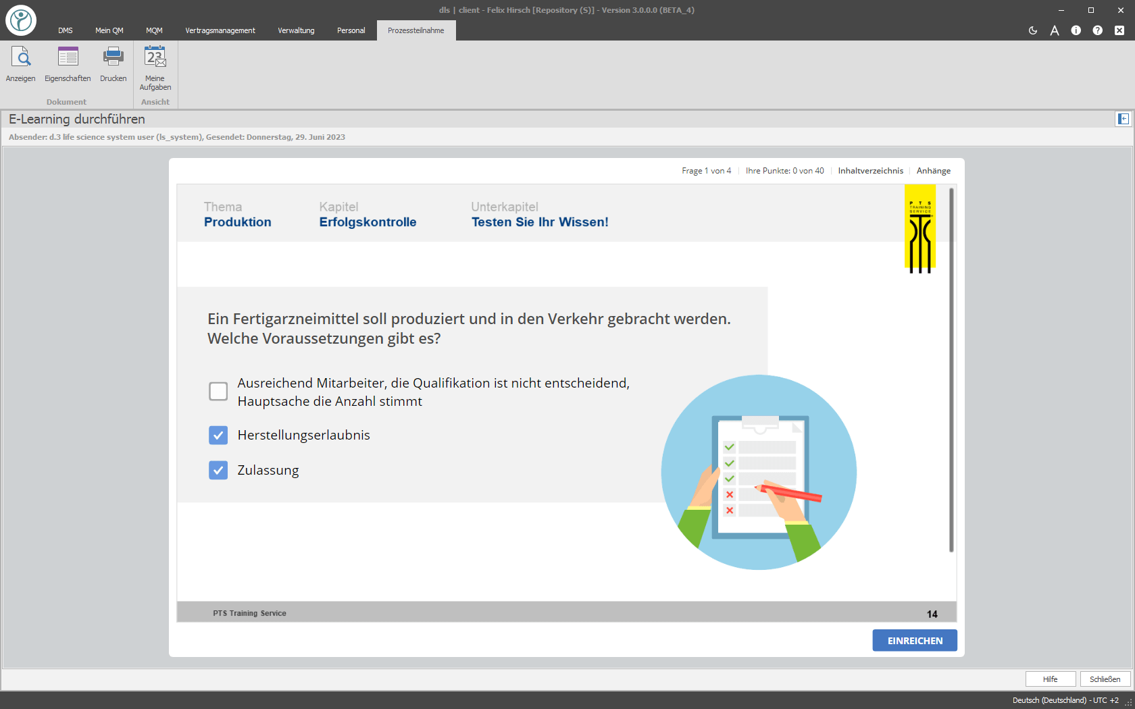Collapse the panel with the arrow icon
The width and height of the screenshot is (1135, 709).
[x=1123, y=119]
